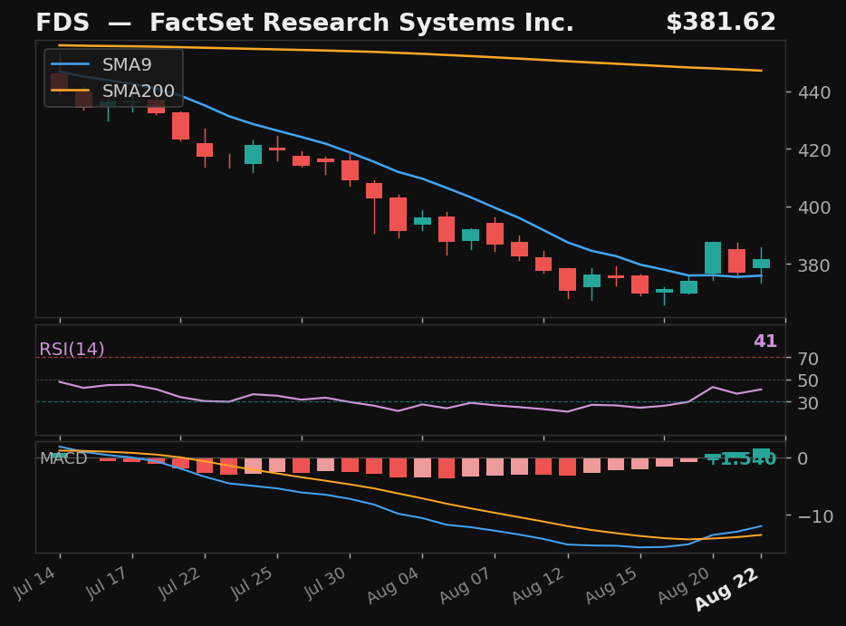The width and height of the screenshot is (846, 626).
Task: Click the Aug 07 date label
Action: (466, 585)
